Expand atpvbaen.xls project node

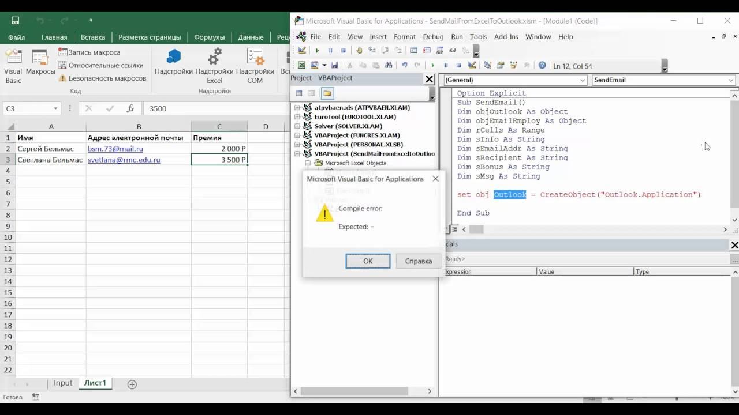click(x=298, y=108)
